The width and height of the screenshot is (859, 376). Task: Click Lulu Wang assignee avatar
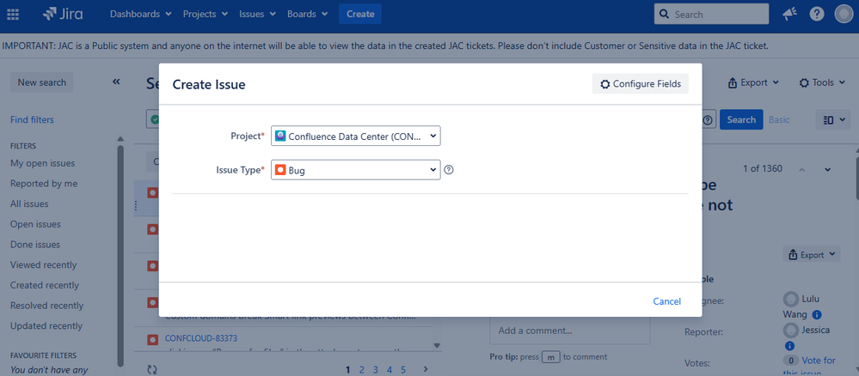tap(791, 300)
